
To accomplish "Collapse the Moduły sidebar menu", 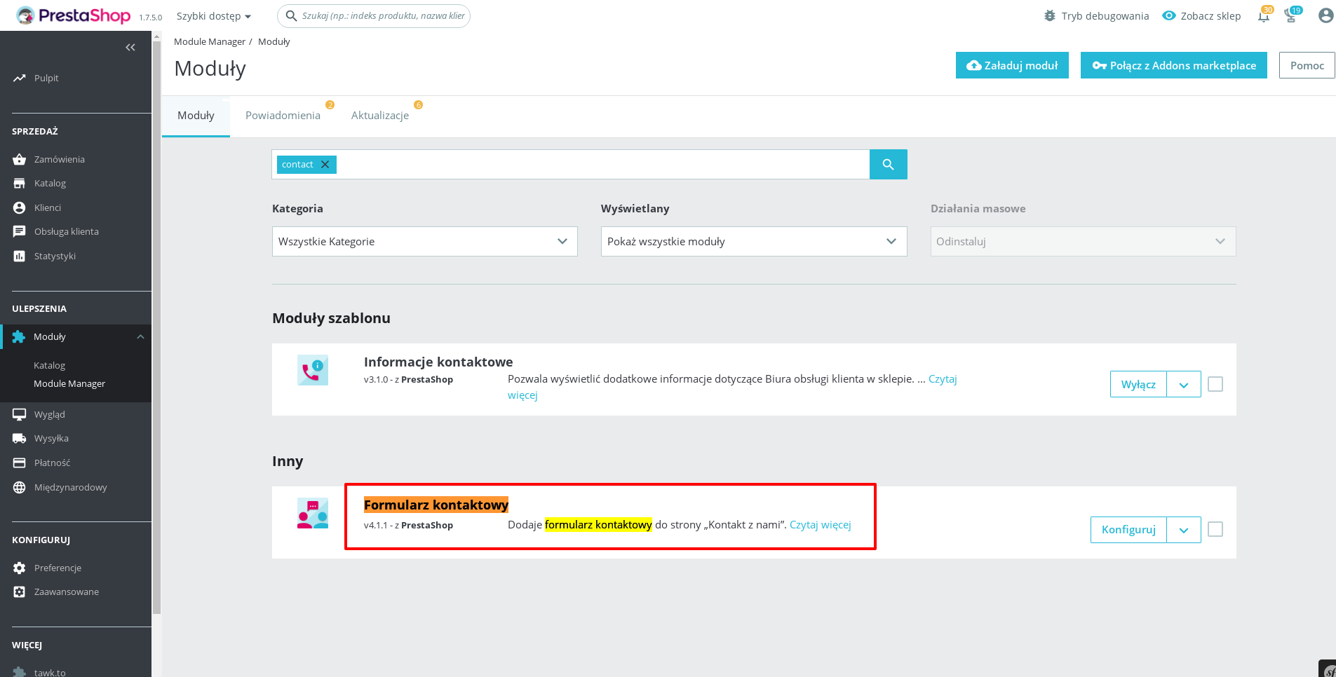I will point(141,336).
